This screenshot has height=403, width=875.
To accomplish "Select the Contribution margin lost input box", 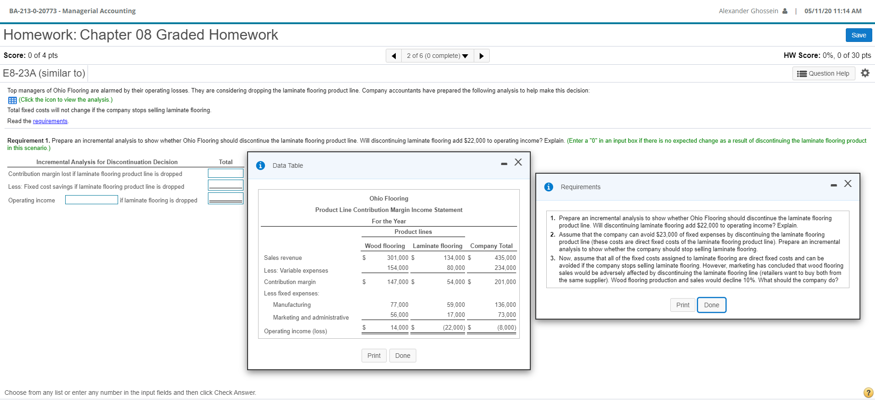I will click(x=226, y=173).
